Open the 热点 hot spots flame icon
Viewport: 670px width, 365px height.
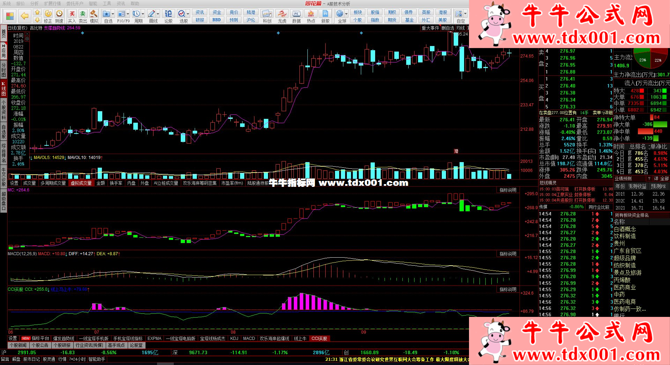click(x=311, y=16)
